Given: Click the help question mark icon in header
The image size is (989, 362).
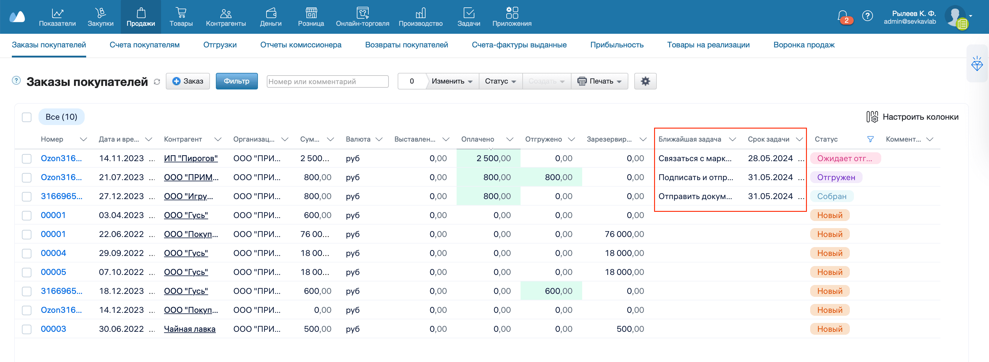Looking at the screenshot, I should 867,16.
